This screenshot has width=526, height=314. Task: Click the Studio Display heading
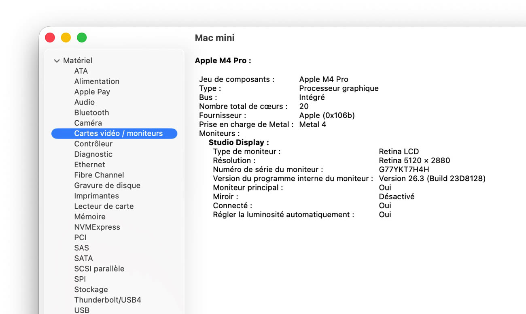238,143
